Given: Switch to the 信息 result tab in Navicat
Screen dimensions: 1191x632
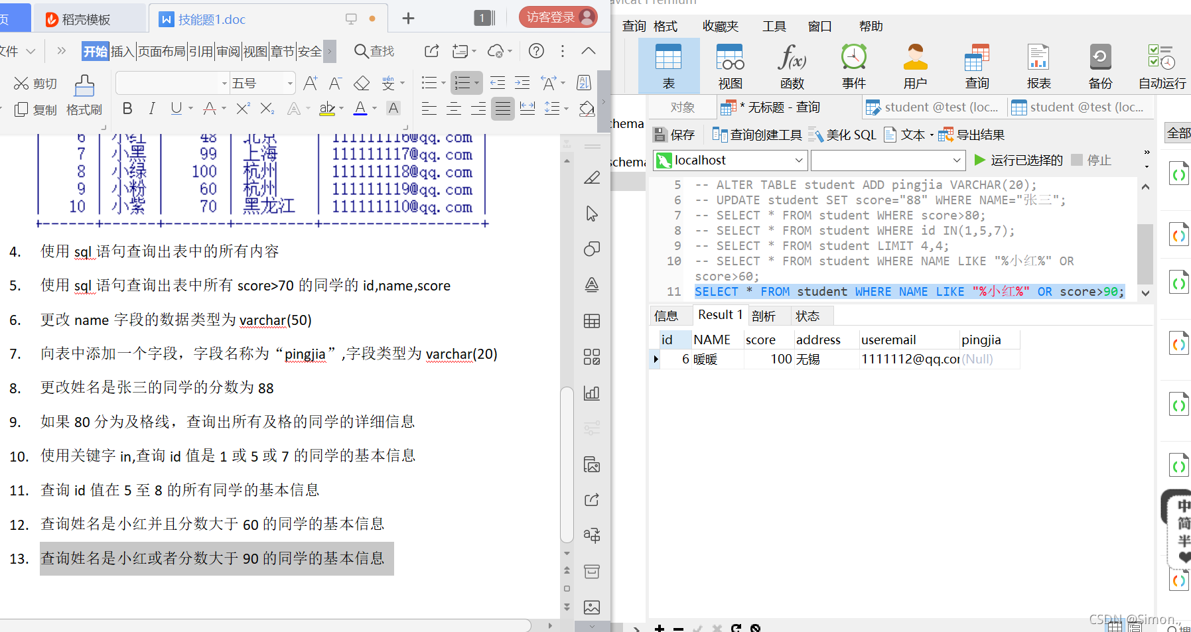Looking at the screenshot, I should tap(666, 316).
